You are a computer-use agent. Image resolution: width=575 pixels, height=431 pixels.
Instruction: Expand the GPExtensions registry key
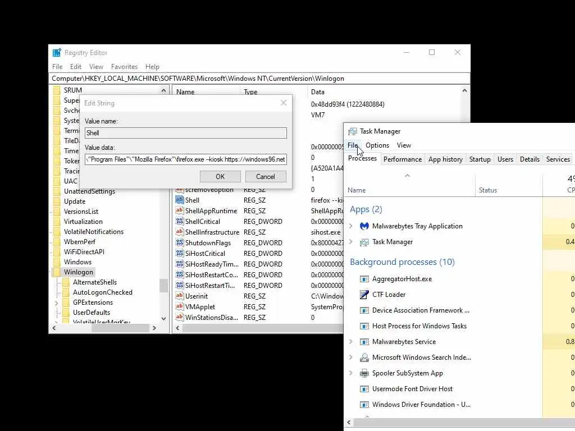click(x=56, y=303)
